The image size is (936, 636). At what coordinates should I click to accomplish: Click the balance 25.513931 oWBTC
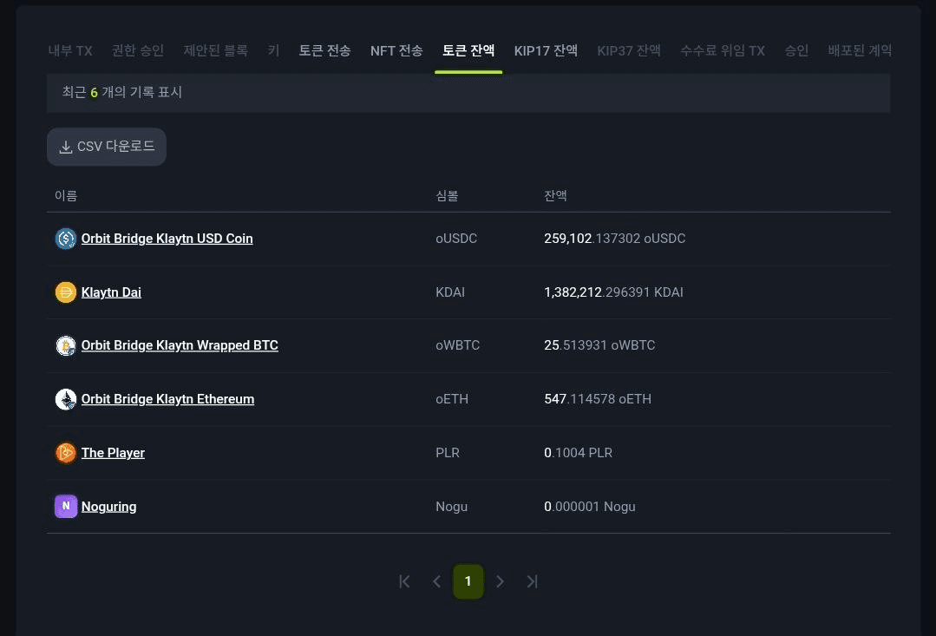[599, 346]
